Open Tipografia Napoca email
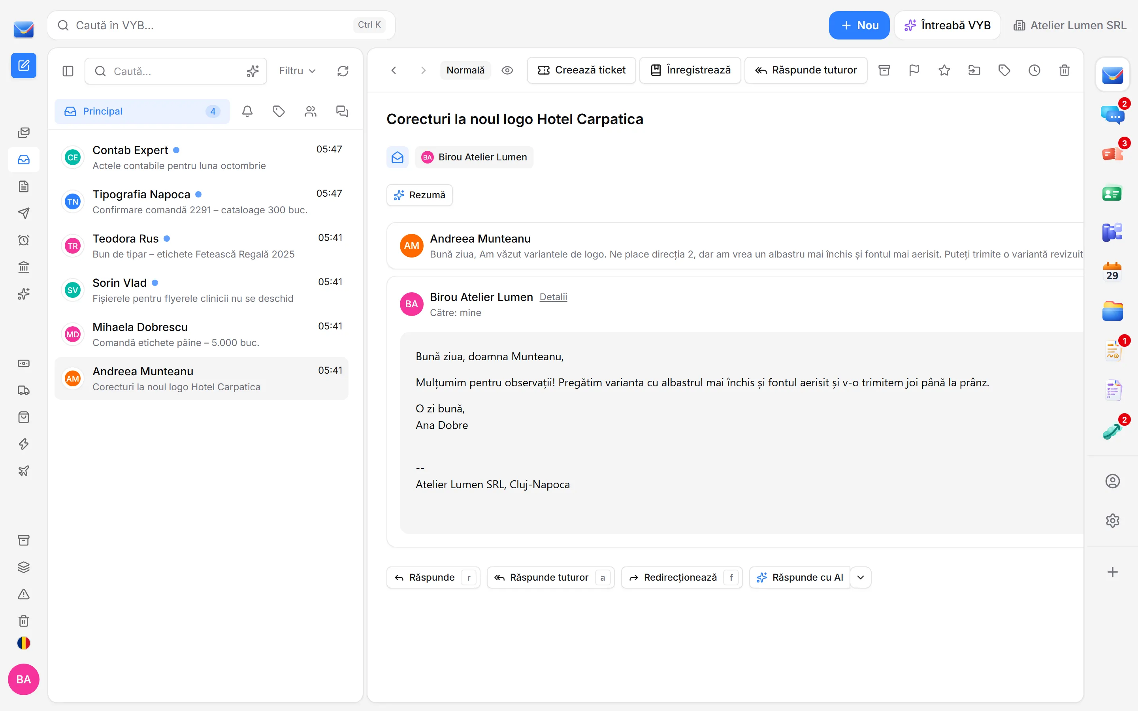The height and width of the screenshot is (711, 1138). [x=201, y=202]
